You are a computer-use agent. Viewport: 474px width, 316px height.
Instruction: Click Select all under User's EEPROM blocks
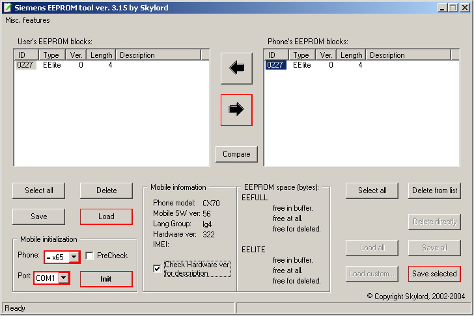tap(38, 191)
